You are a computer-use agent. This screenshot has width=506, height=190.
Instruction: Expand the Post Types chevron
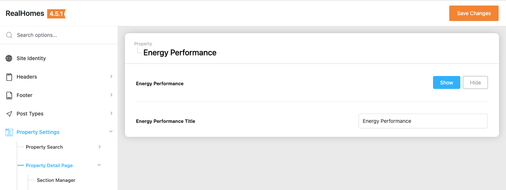click(x=111, y=113)
